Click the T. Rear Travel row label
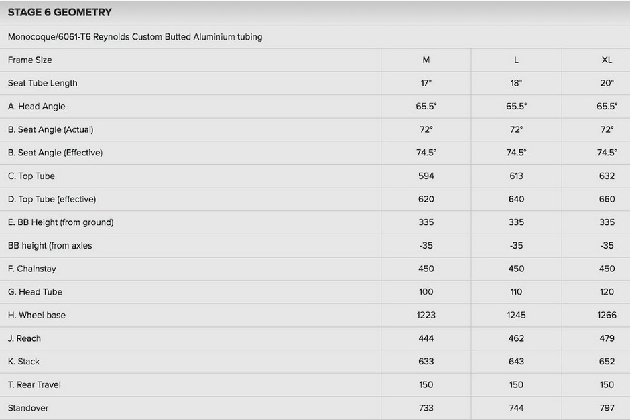 click(x=34, y=384)
